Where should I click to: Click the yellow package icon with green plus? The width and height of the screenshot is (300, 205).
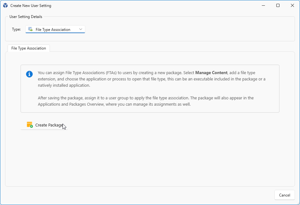click(30, 125)
